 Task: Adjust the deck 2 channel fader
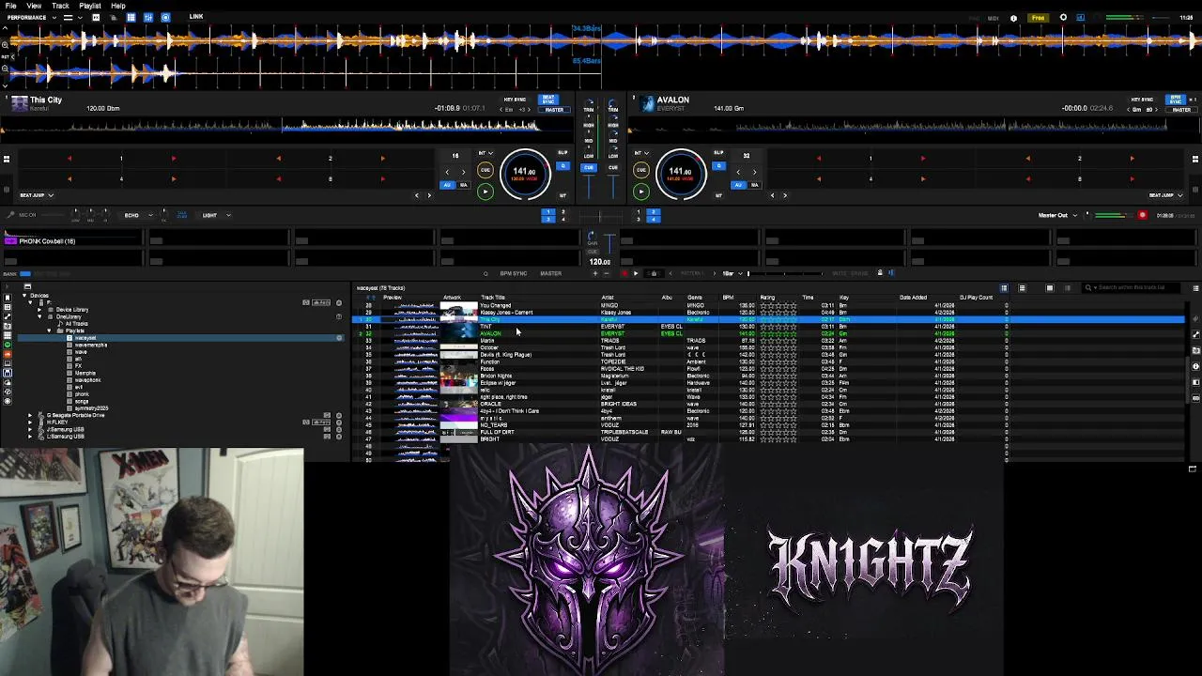click(612, 185)
